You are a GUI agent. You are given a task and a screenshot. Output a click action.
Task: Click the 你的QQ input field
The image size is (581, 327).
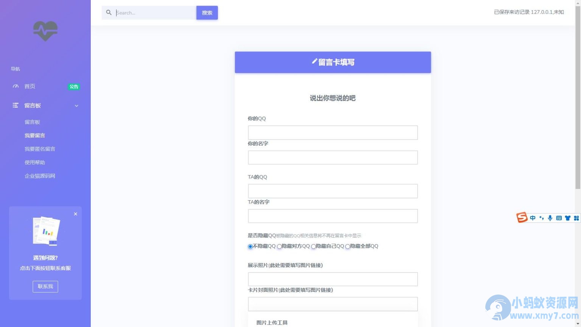333,132
